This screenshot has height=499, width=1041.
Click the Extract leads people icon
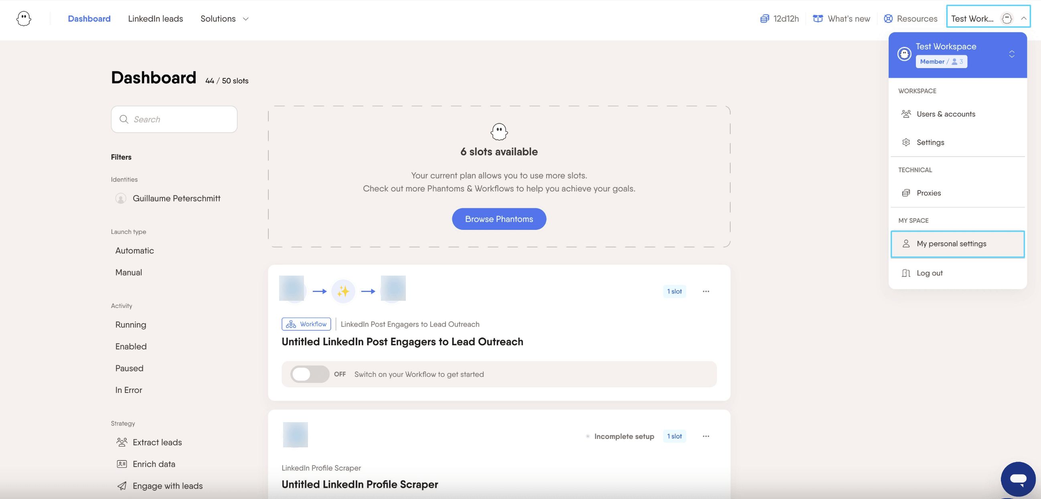click(x=122, y=442)
